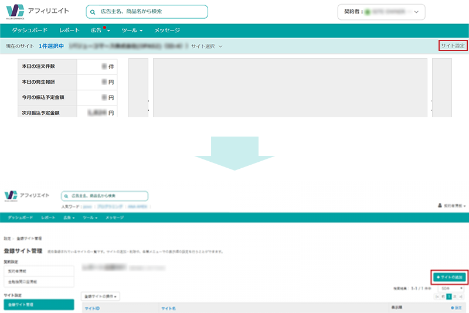
Task: Jump to the first page with the pagination arrow
Action: tap(436, 297)
